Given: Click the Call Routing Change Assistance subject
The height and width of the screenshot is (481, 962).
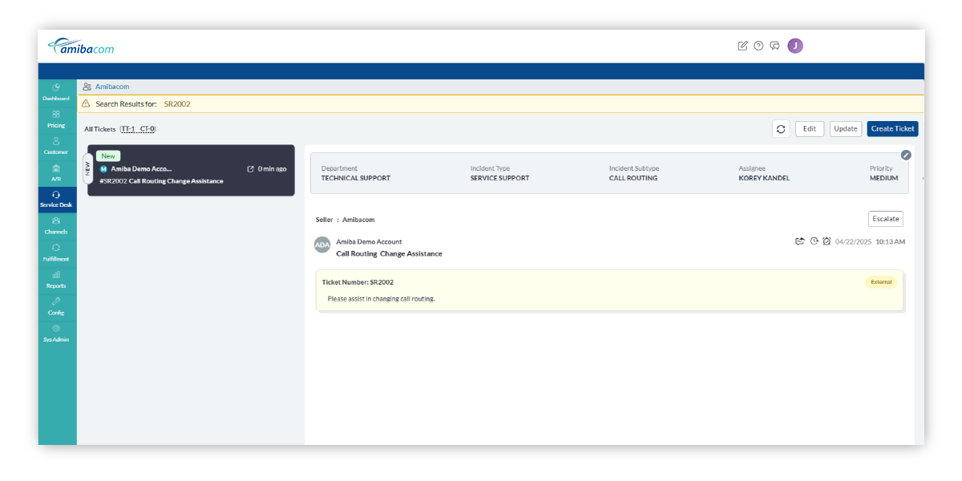Looking at the screenshot, I should click(x=389, y=254).
